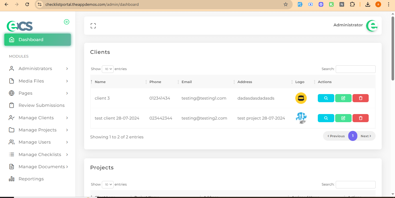Delete the client 3 entry

click(x=360, y=98)
